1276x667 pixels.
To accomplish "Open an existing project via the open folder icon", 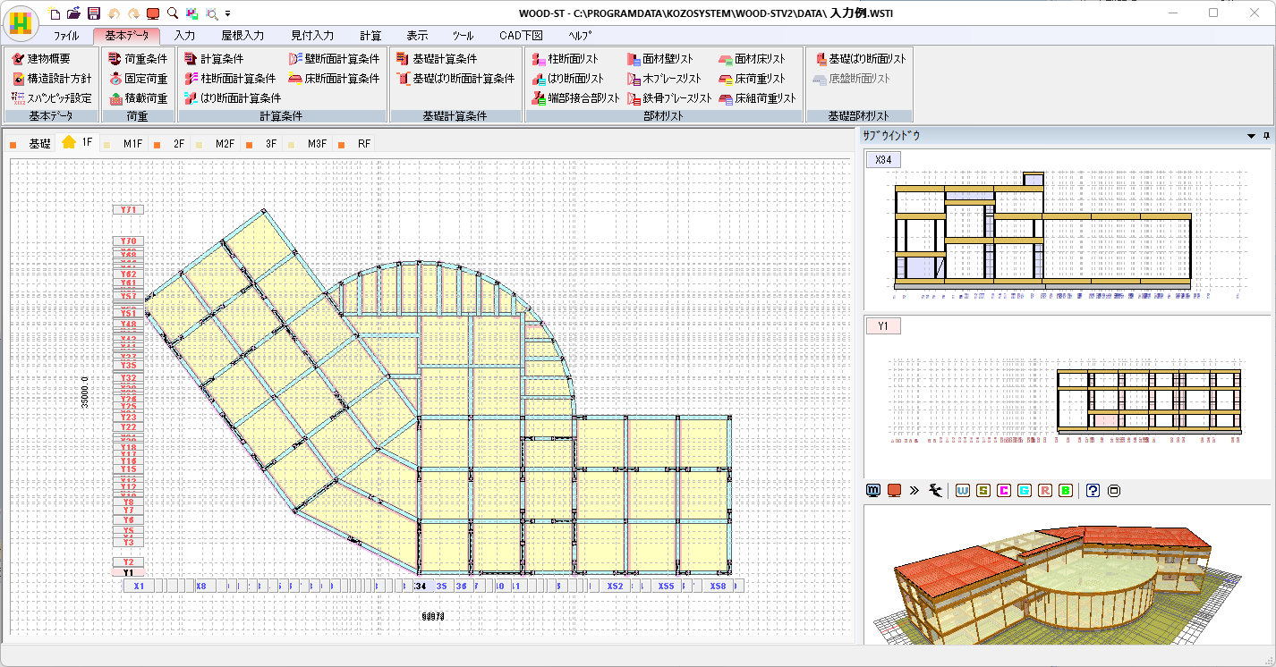I will click(73, 13).
